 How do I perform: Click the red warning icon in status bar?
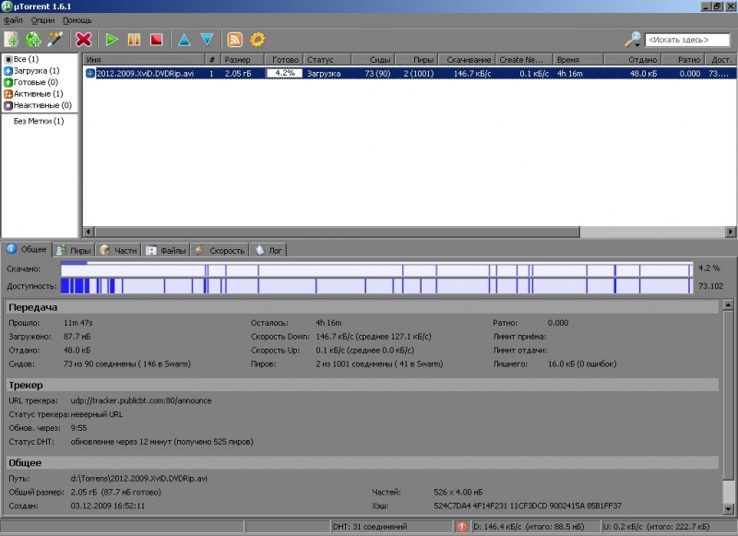(x=462, y=527)
